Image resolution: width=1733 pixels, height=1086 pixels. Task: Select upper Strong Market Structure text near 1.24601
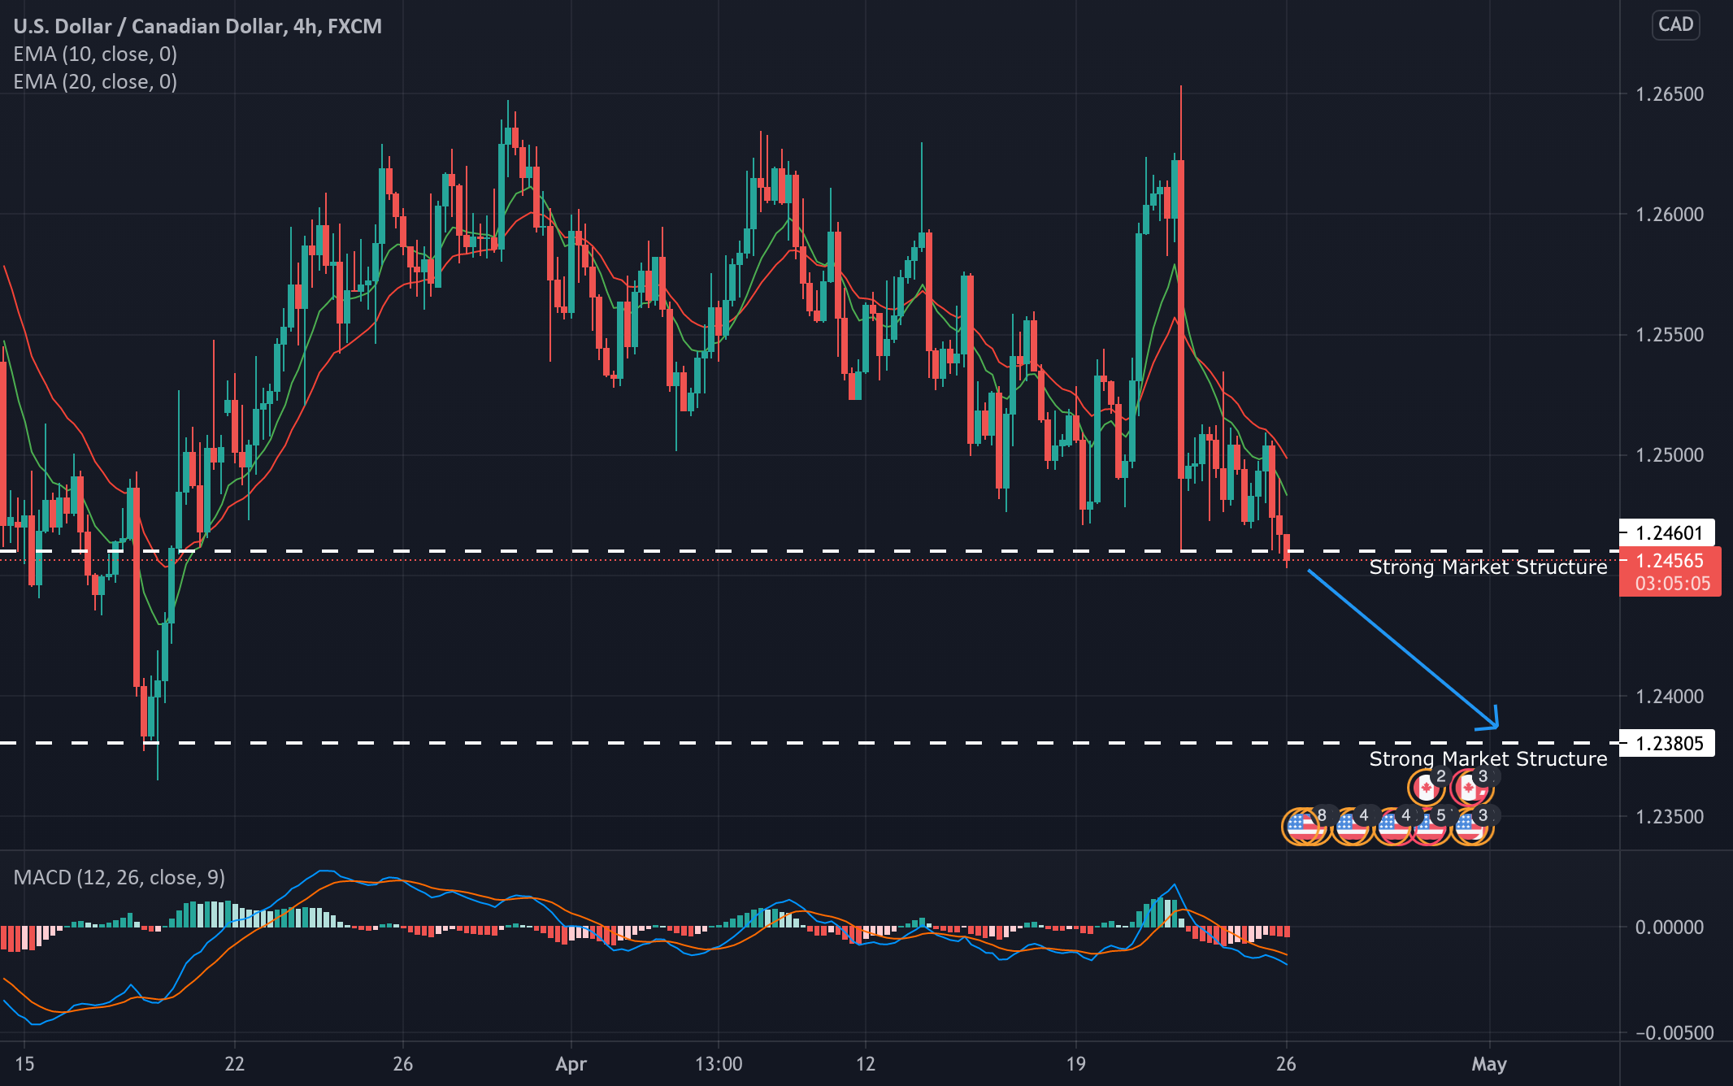1488,567
